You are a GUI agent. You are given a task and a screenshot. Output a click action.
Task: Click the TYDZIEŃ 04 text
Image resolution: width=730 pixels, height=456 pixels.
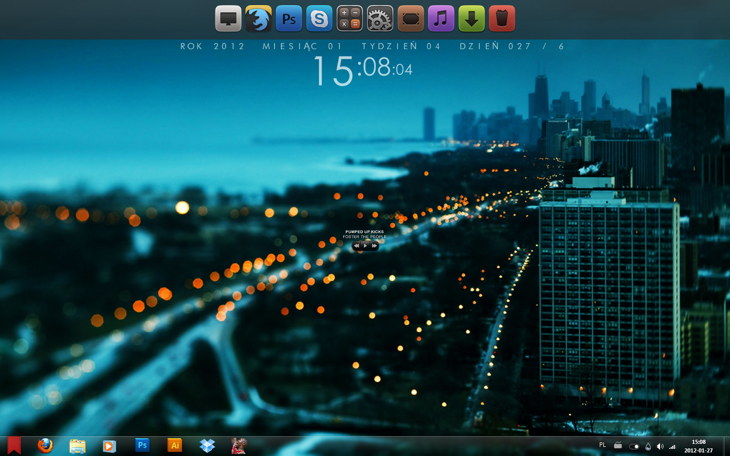click(401, 46)
